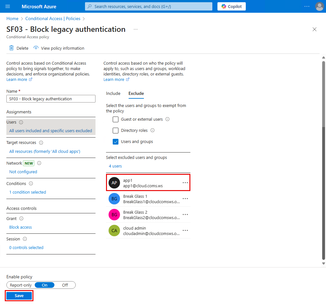Uncheck the Users and groups checkbox
Image resolution: width=326 pixels, height=306 pixels.
(x=115, y=142)
